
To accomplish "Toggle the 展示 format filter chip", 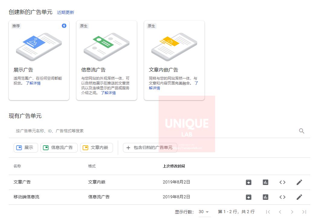I will click(x=25, y=147).
